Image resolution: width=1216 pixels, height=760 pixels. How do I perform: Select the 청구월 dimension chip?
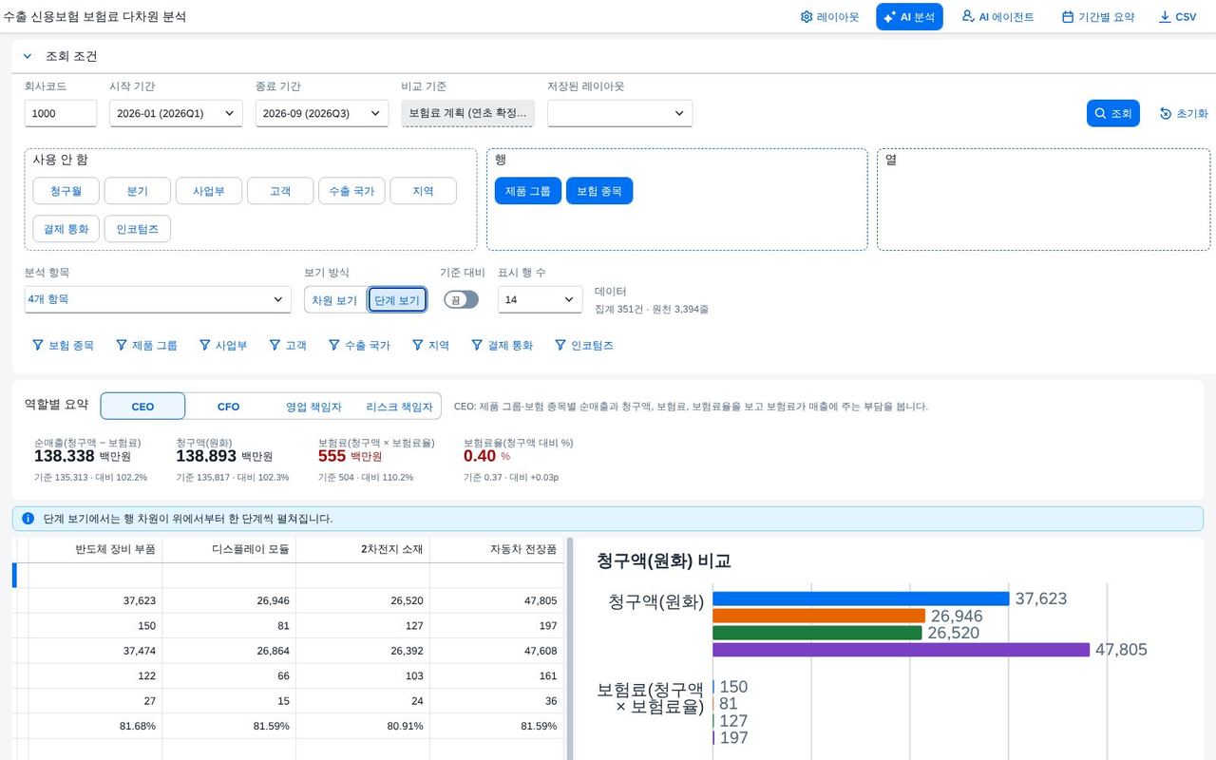(x=66, y=191)
